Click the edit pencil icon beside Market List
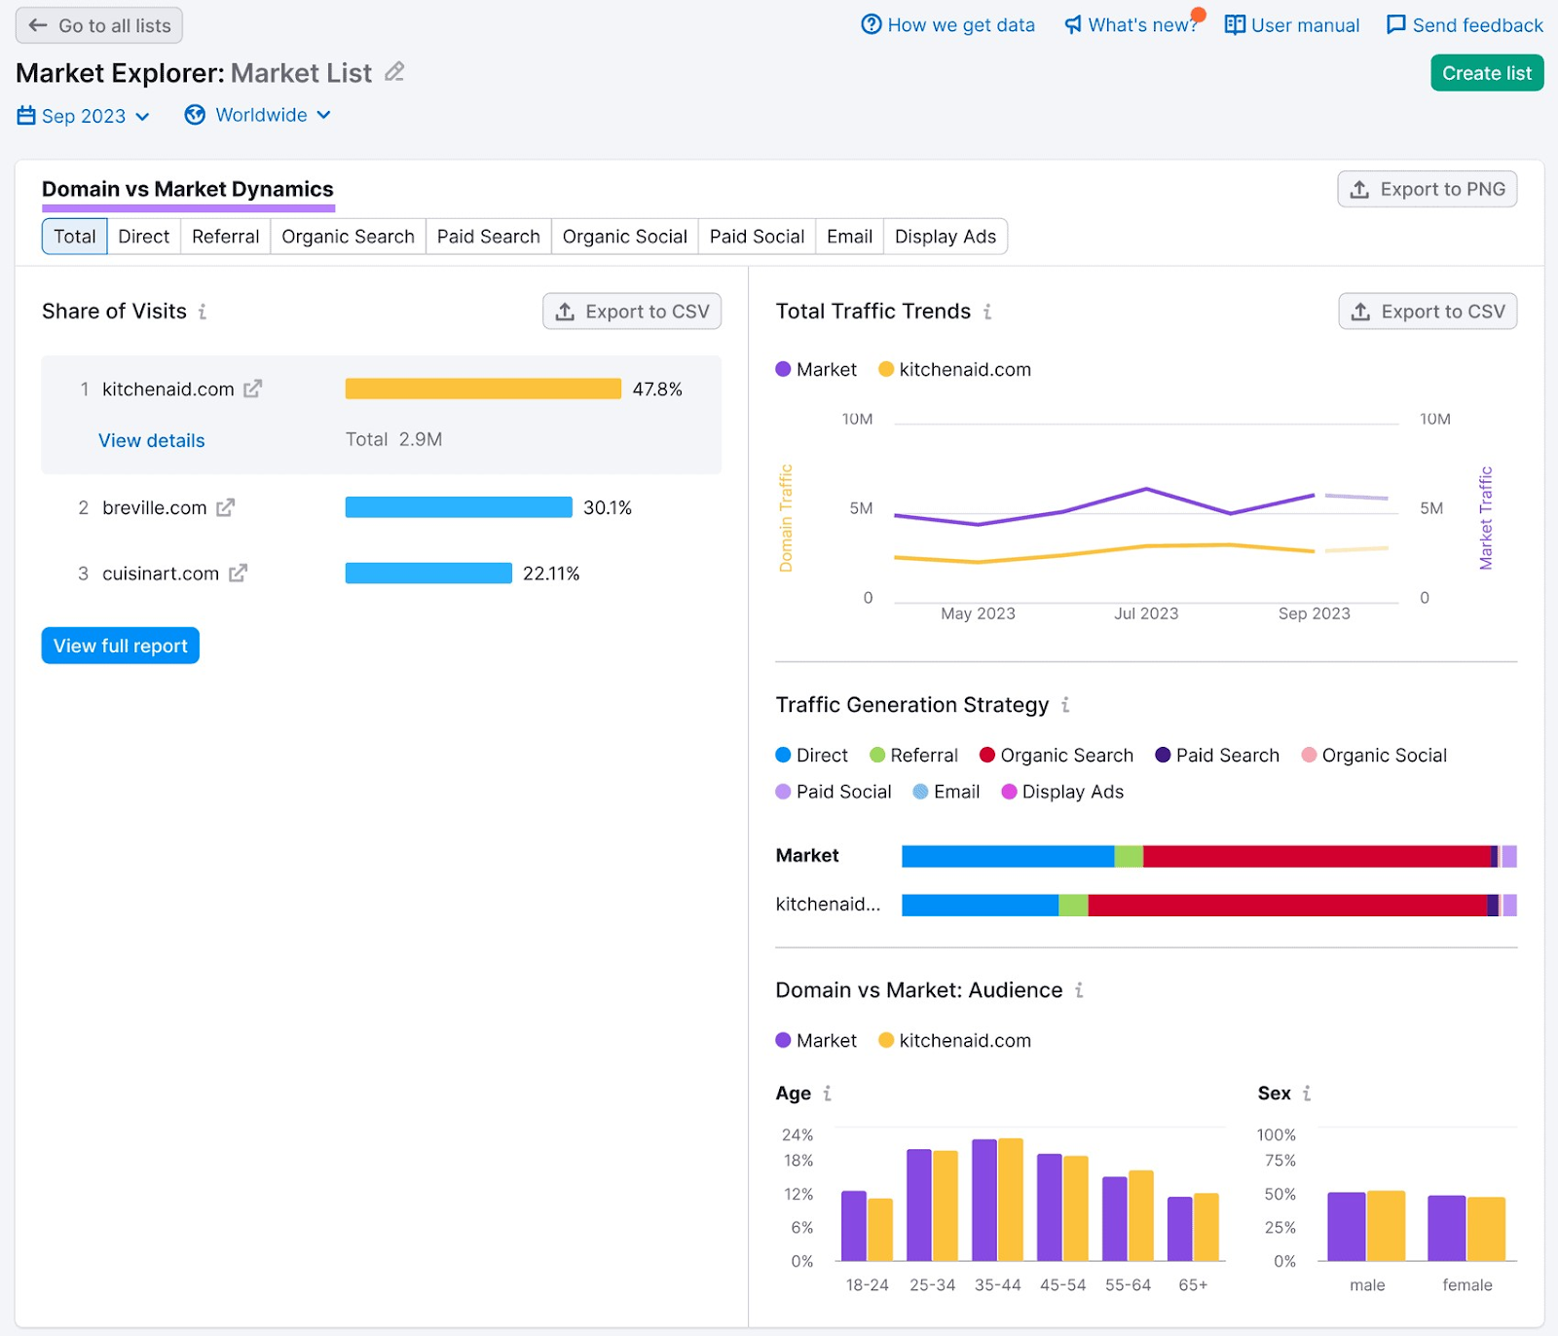The height and width of the screenshot is (1336, 1558). tap(394, 72)
